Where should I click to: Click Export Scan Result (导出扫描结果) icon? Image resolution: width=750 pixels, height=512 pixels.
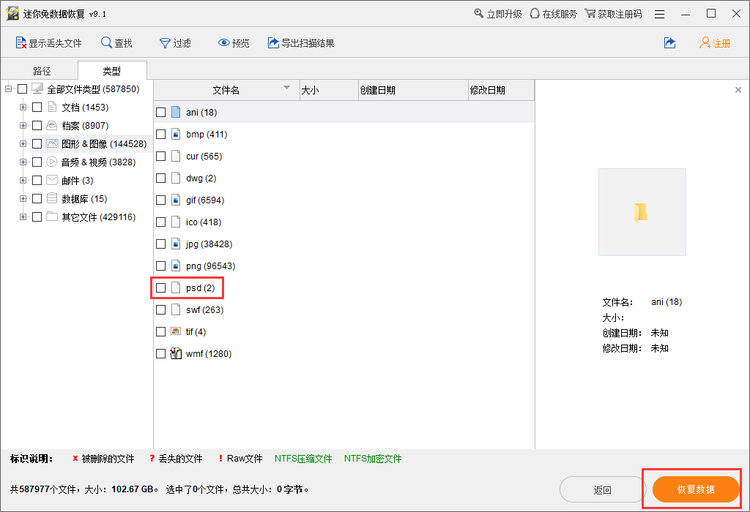point(273,43)
